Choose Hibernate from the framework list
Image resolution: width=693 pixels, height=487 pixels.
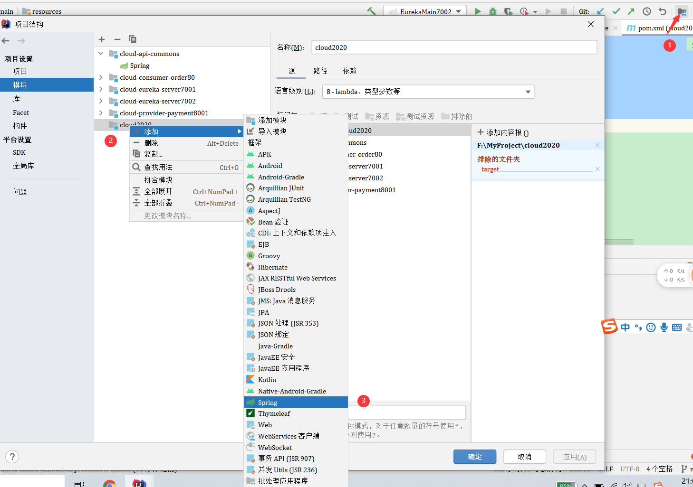296,267
